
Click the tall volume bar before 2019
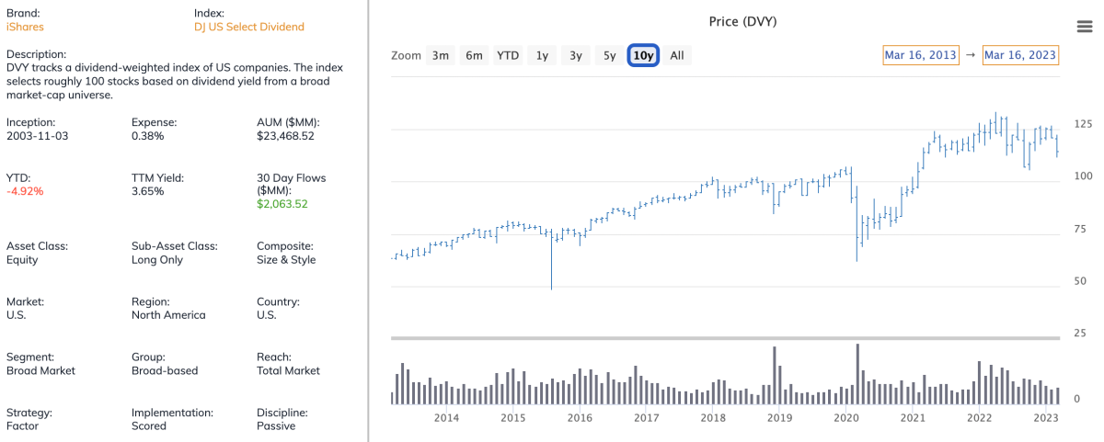775,375
